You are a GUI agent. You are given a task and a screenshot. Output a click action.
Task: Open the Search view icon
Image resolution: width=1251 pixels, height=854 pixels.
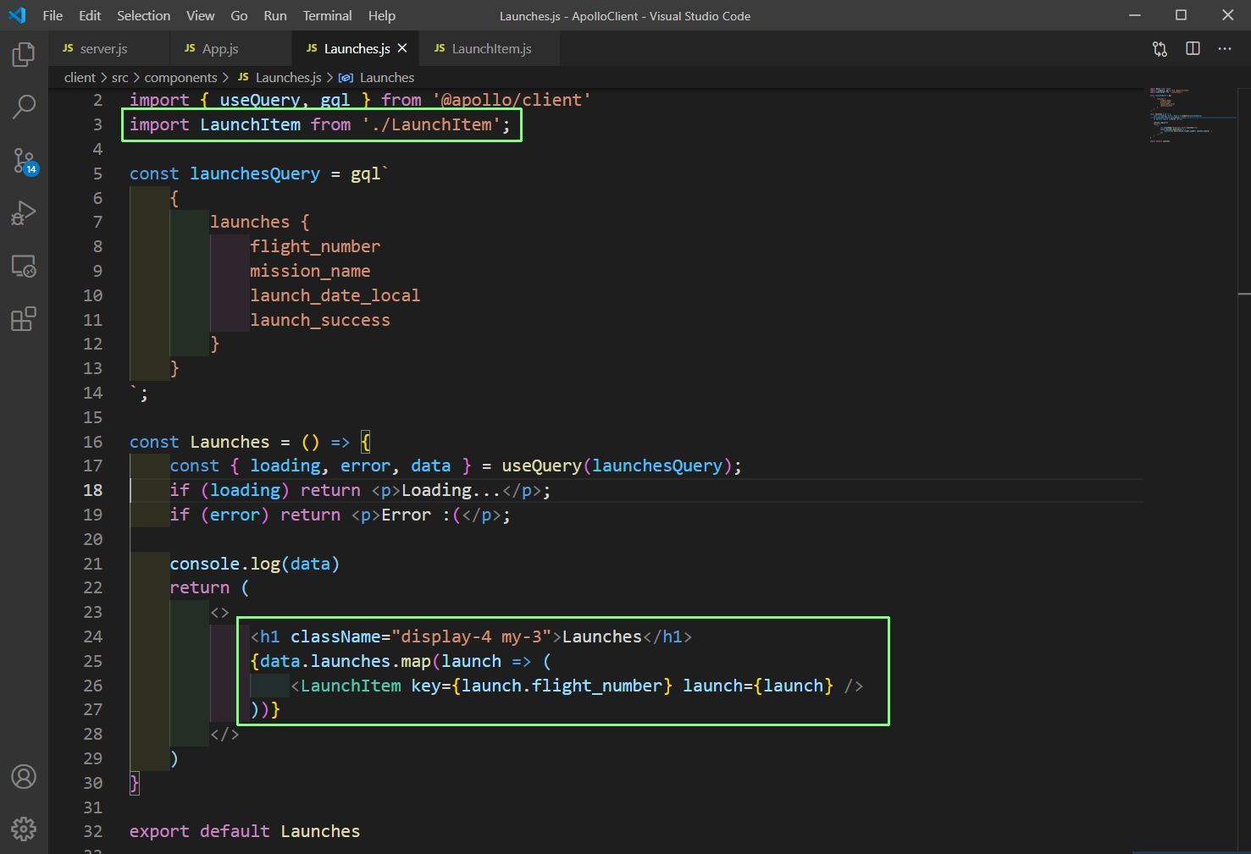tap(24, 107)
